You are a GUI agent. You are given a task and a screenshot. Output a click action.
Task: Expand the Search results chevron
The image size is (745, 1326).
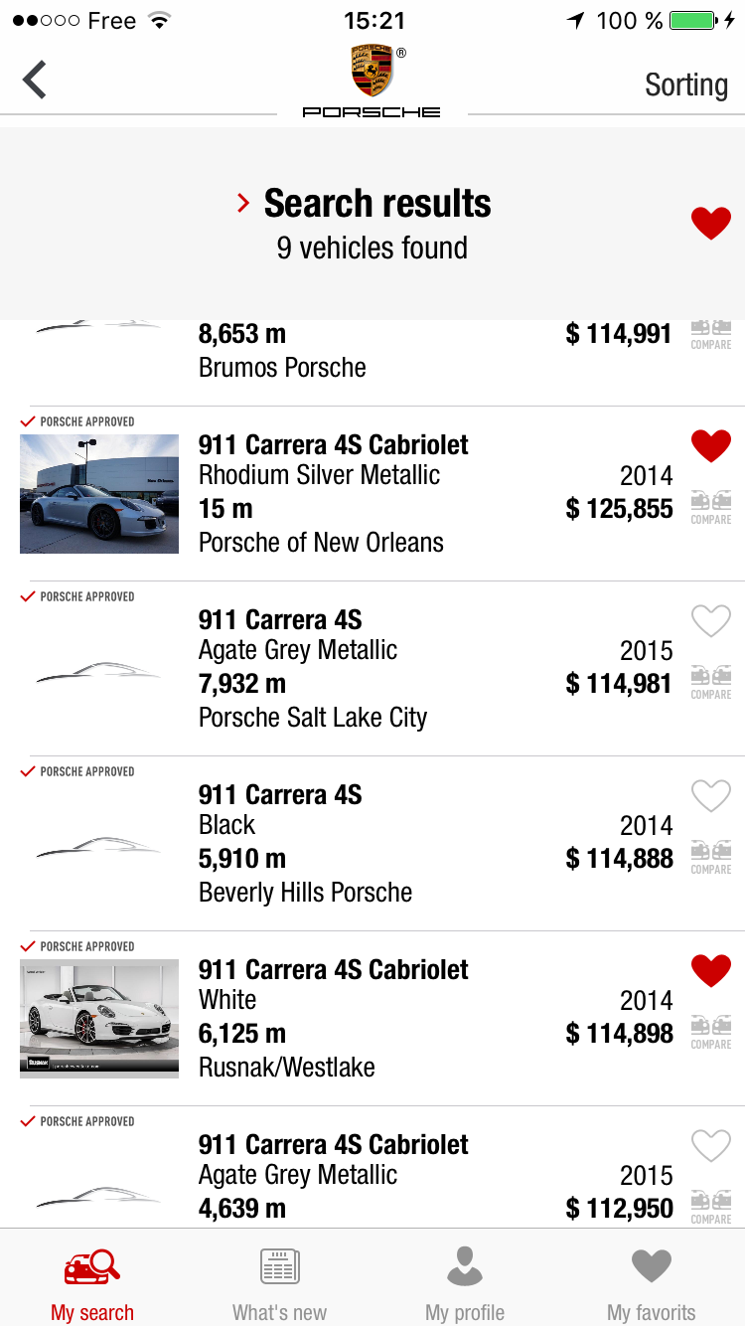tap(243, 204)
